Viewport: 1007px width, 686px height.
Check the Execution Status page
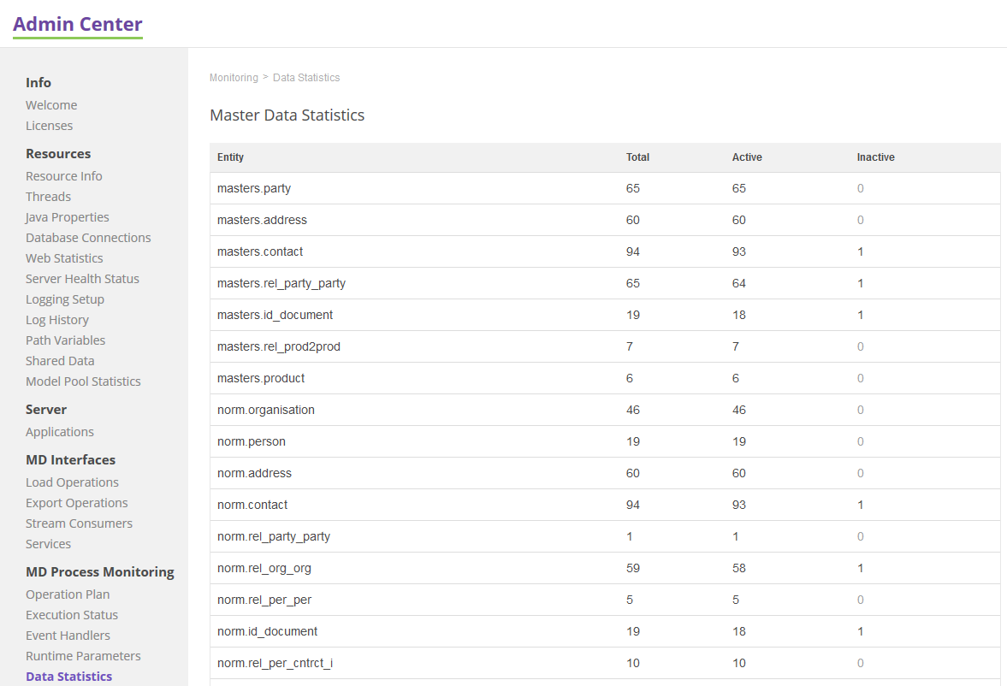[72, 614]
